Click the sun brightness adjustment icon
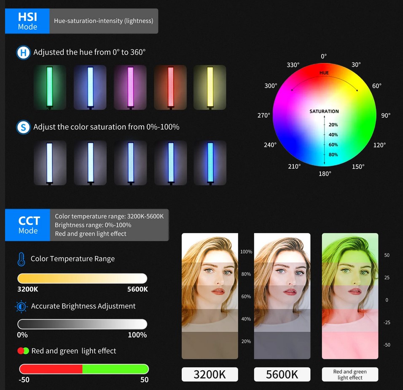Viewport: 403px width, 390px height. click(x=21, y=306)
